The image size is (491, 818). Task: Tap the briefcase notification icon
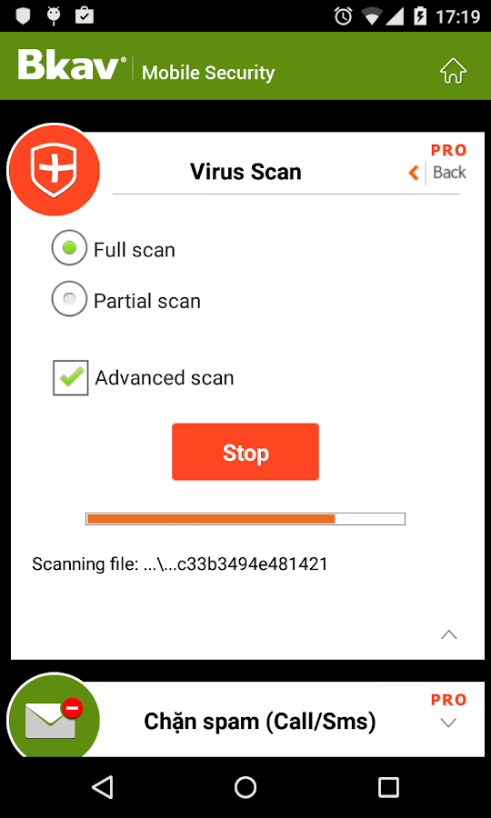point(85,15)
